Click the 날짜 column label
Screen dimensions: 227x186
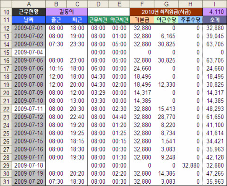point(29,20)
